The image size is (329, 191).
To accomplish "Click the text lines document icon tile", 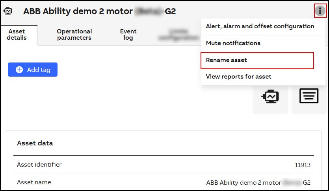I will [309, 96].
